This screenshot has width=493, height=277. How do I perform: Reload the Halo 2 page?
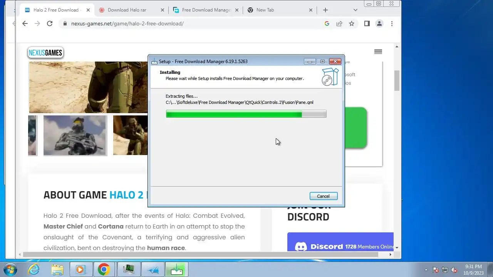50,23
